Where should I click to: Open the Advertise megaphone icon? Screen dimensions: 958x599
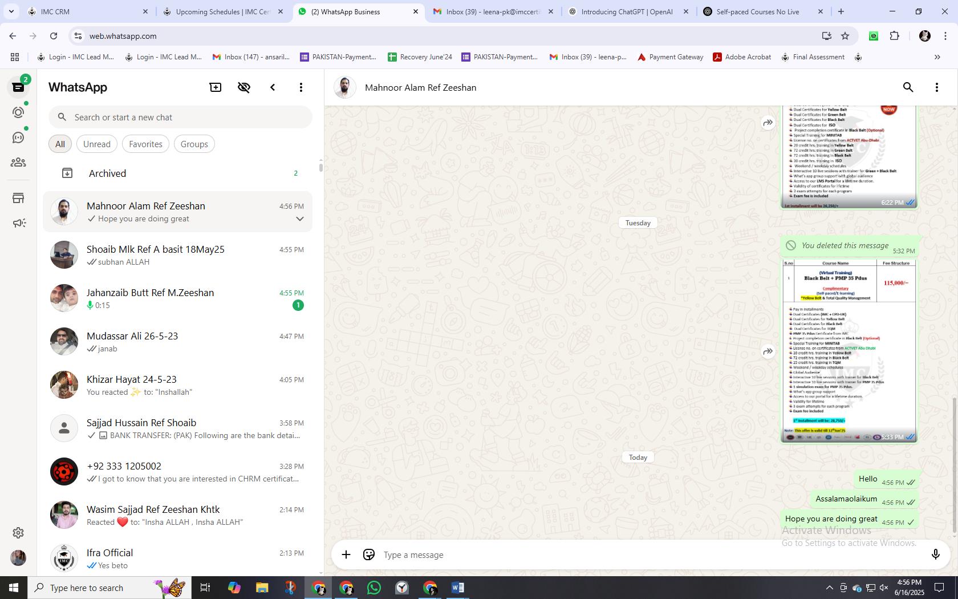coord(18,223)
